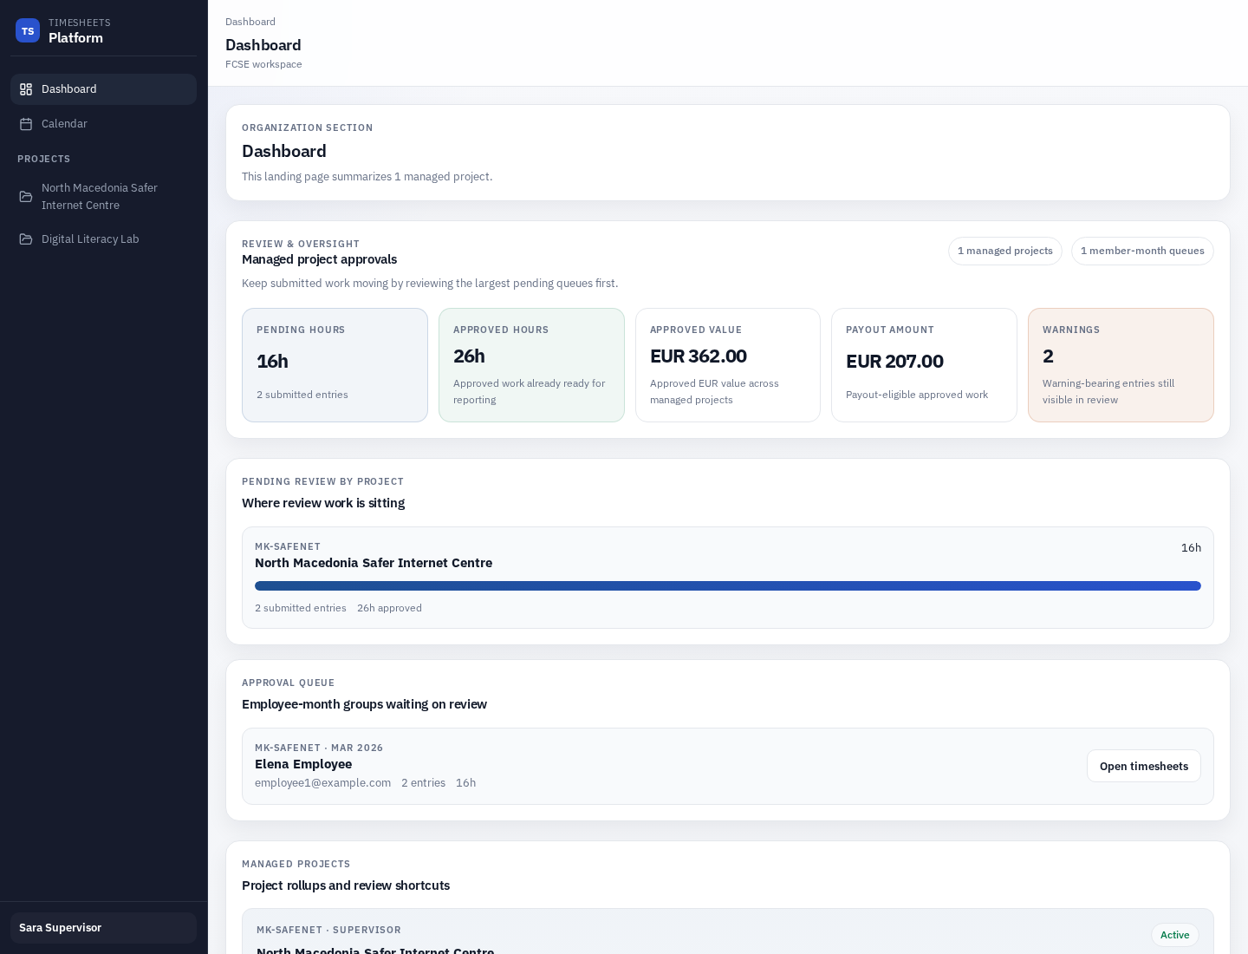Click the folder icon beside North Macedonia Safer Internet Centre
The height and width of the screenshot is (954, 1248).
click(x=27, y=197)
